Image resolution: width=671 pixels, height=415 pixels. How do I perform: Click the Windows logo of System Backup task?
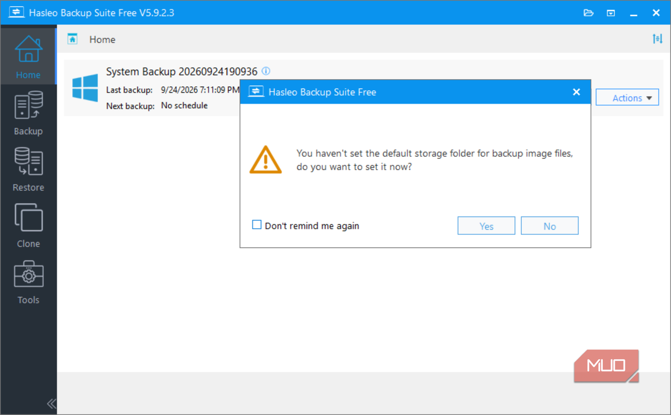85,87
